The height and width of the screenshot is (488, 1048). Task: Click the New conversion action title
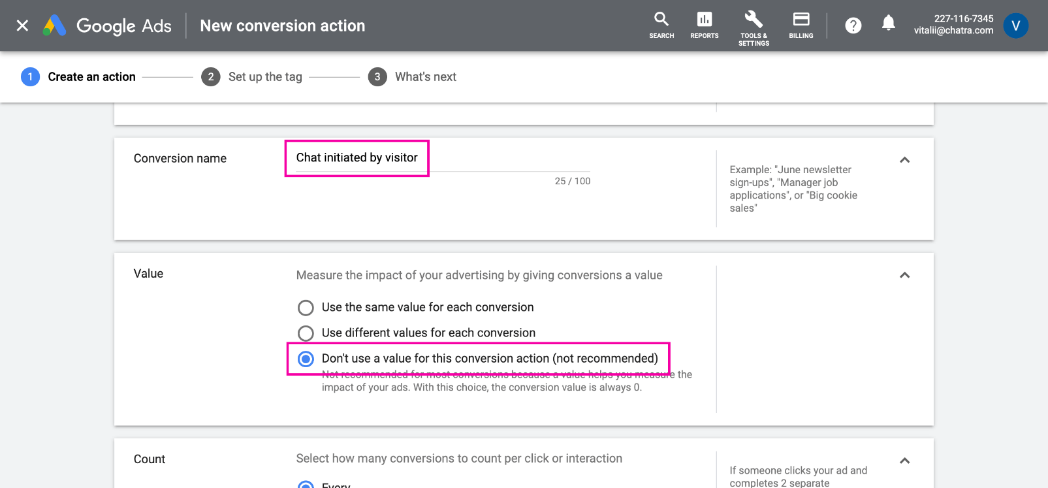pyautogui.click(x=283, y=25)
